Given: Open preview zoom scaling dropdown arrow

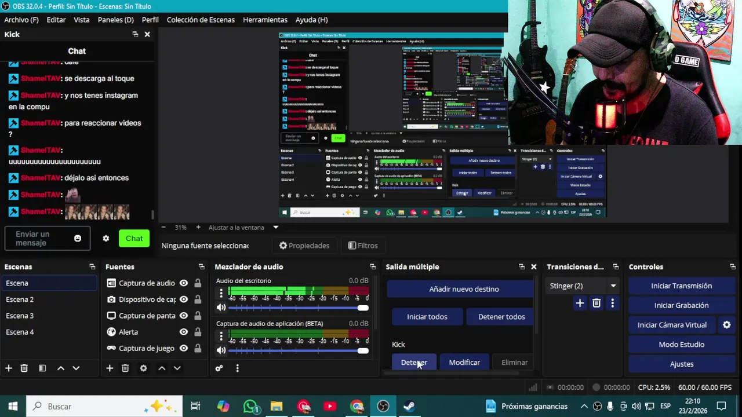Looking at the screenshot, I should pyautogui.click(x=276, y=228).
